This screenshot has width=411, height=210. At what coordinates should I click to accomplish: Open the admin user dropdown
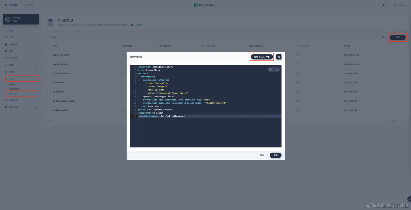(401, 5)
